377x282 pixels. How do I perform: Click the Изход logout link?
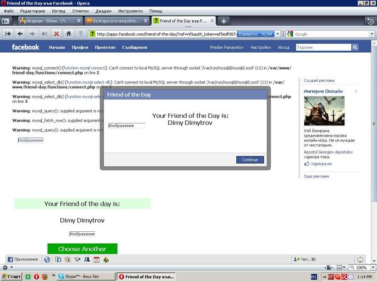click(283, 48)
